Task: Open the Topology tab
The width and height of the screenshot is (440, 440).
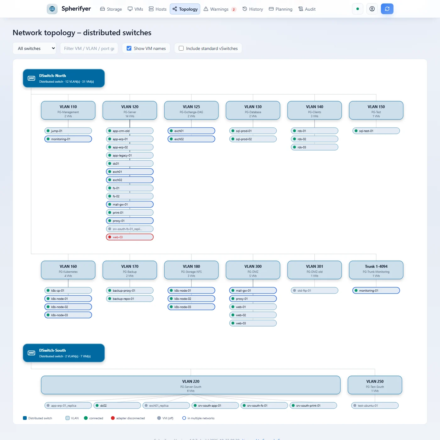Action: tap(185, 9)
